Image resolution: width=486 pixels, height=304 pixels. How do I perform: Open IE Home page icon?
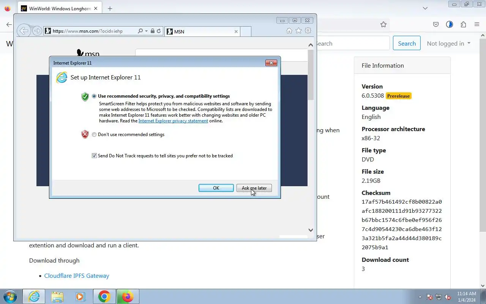click(289, 31)
